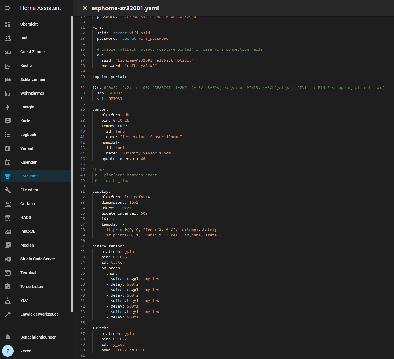Click the Home Assistant title
Screen dimensions: 394x359
[41, 8]
